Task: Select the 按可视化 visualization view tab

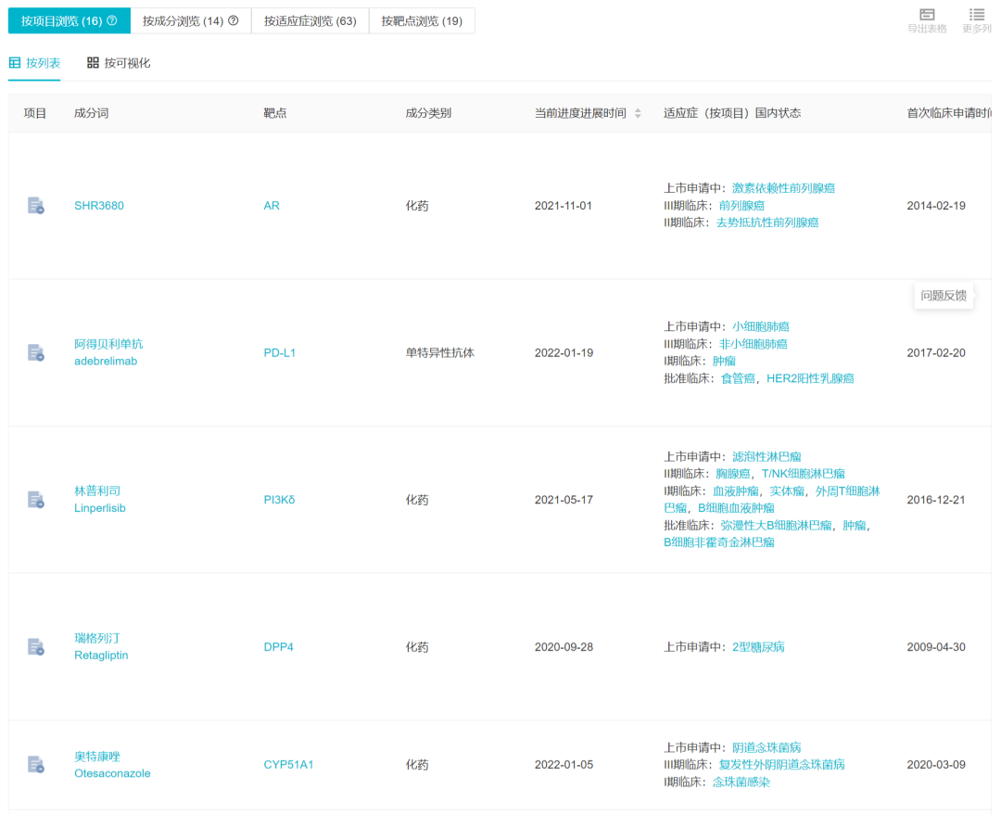Action: [119, 63]
